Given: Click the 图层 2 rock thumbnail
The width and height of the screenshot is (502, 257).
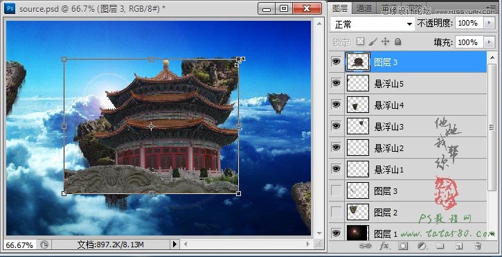Looking at the screenshot, I should (358, 212).
